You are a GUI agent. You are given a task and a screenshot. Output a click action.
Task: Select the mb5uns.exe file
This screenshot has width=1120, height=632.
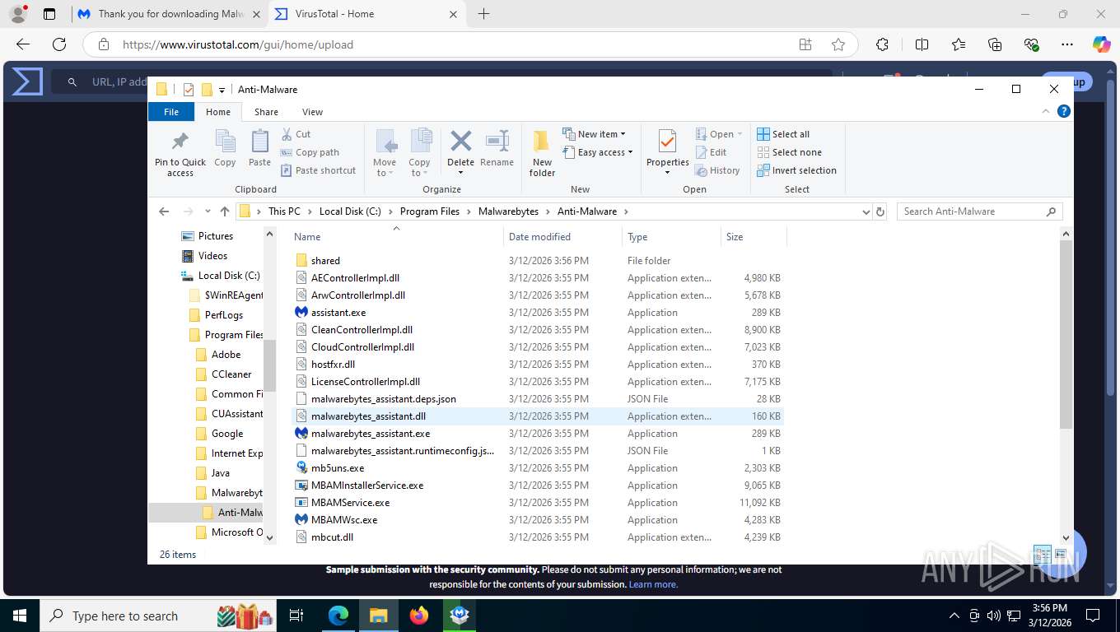(538, 468)
